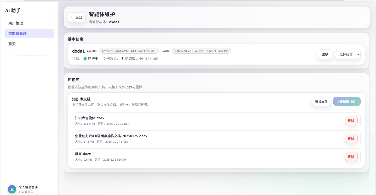Click the UserID value pill
This screenshot has height=195, width=376.
pyautogui.click(x=201, y=51)
